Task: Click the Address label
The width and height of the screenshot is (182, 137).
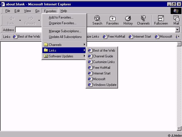Action: point(9,30)
